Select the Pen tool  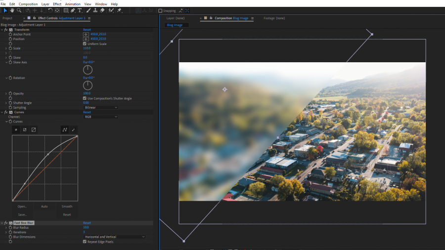tap(73, 10)
